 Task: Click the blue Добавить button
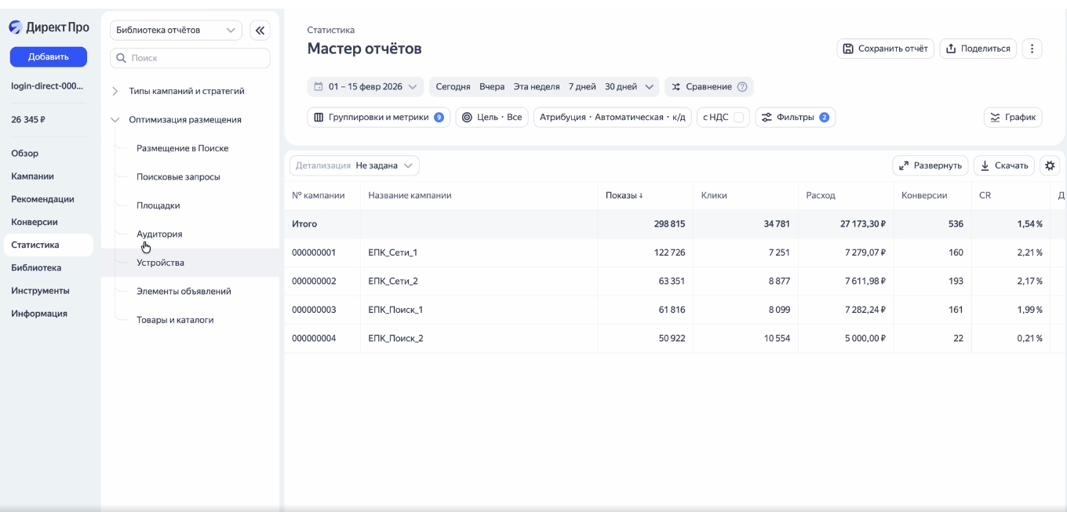click(48, 56)
